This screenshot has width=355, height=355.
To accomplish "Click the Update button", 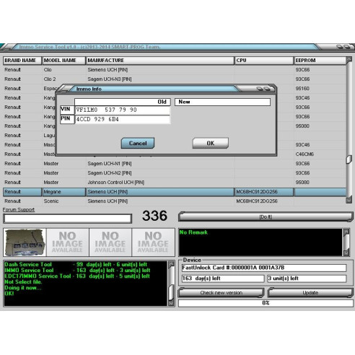I will [310, 293].
